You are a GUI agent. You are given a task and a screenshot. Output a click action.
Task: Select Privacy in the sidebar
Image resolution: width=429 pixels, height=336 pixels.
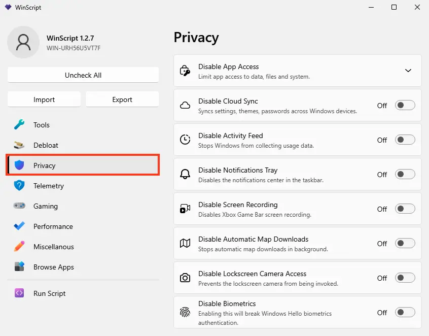click(83, 165)
